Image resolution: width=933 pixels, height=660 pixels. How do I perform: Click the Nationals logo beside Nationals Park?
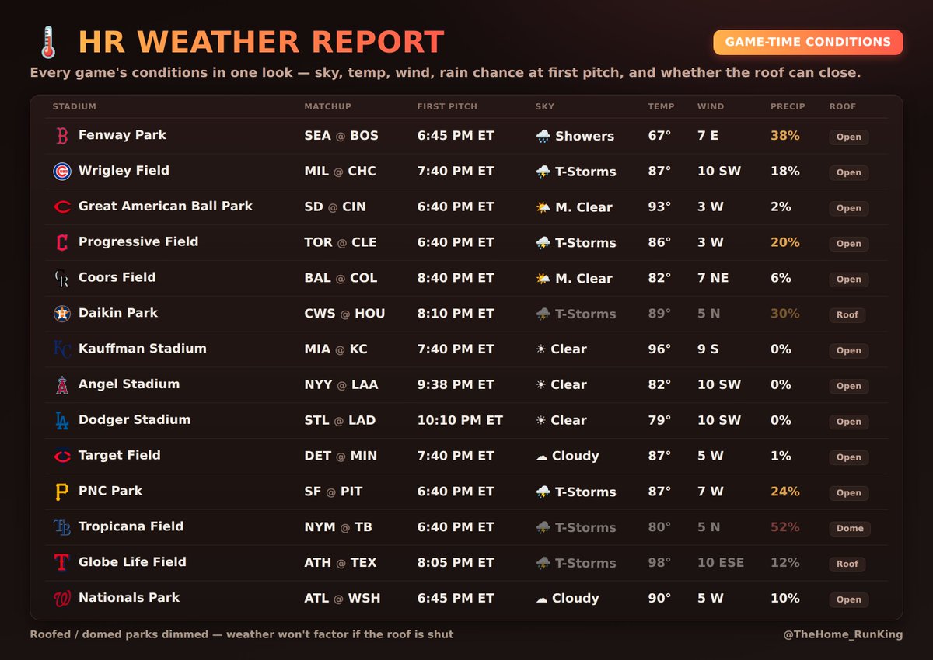click(61, 599)
